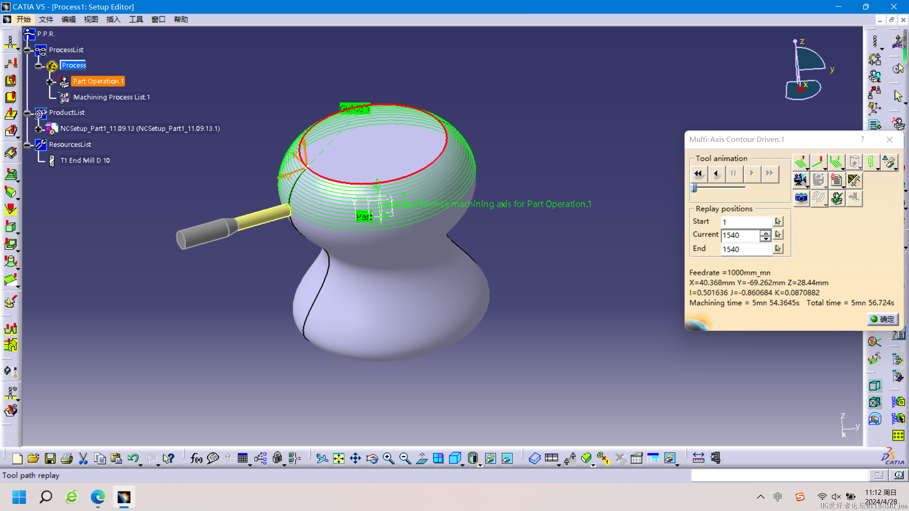Click the Fly Mode airplane icon

(x=322, y=458)
